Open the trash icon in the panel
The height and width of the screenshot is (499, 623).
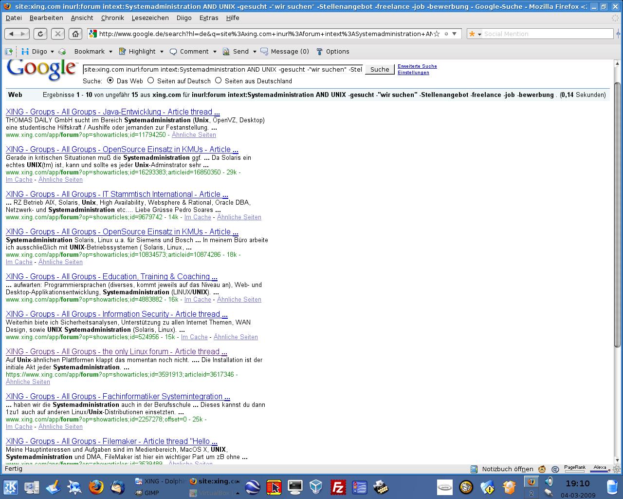(x=612, y=487)
